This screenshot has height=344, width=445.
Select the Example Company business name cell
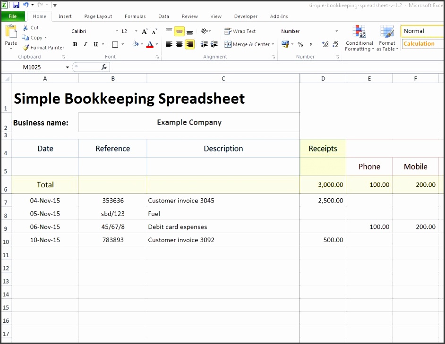[189, 122]
